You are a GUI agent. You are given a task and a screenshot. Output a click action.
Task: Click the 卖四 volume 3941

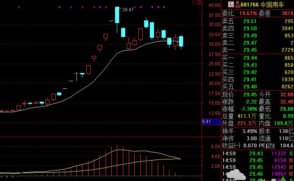(x=288, y=28)
